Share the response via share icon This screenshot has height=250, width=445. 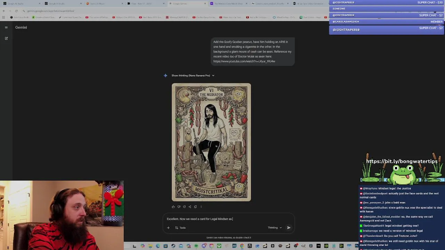[190, 207]
